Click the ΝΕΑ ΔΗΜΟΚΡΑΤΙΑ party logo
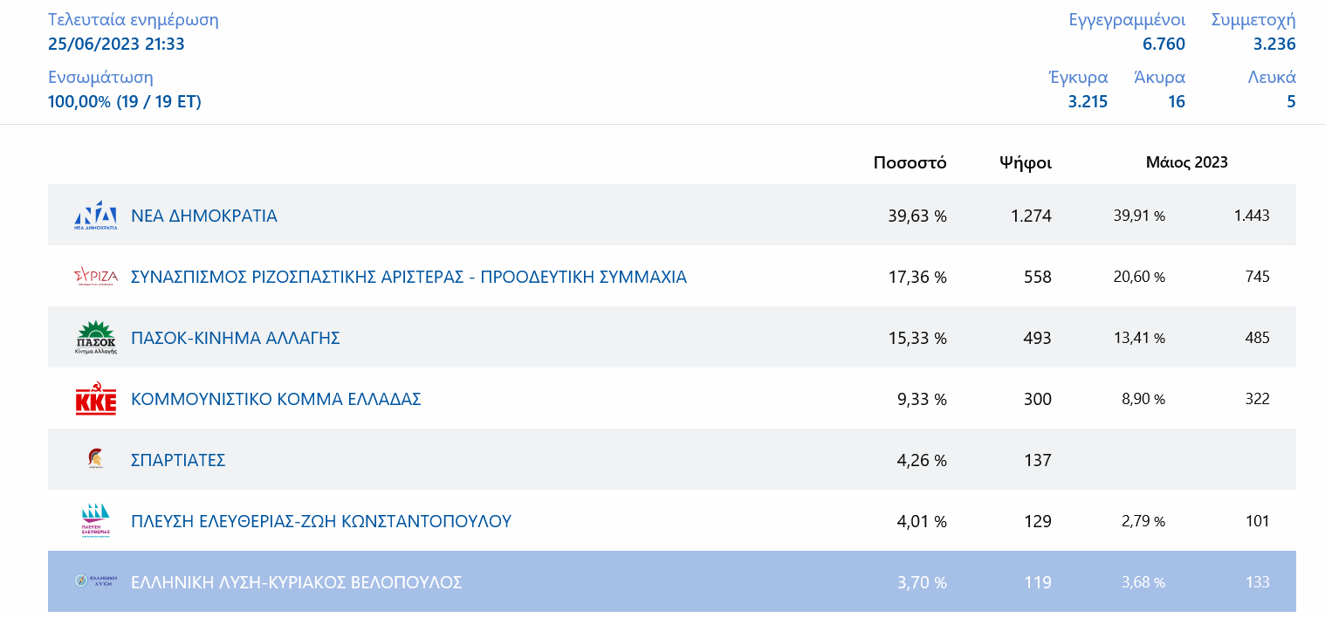Screen dimensions: 1325x618 click(96, 215)
